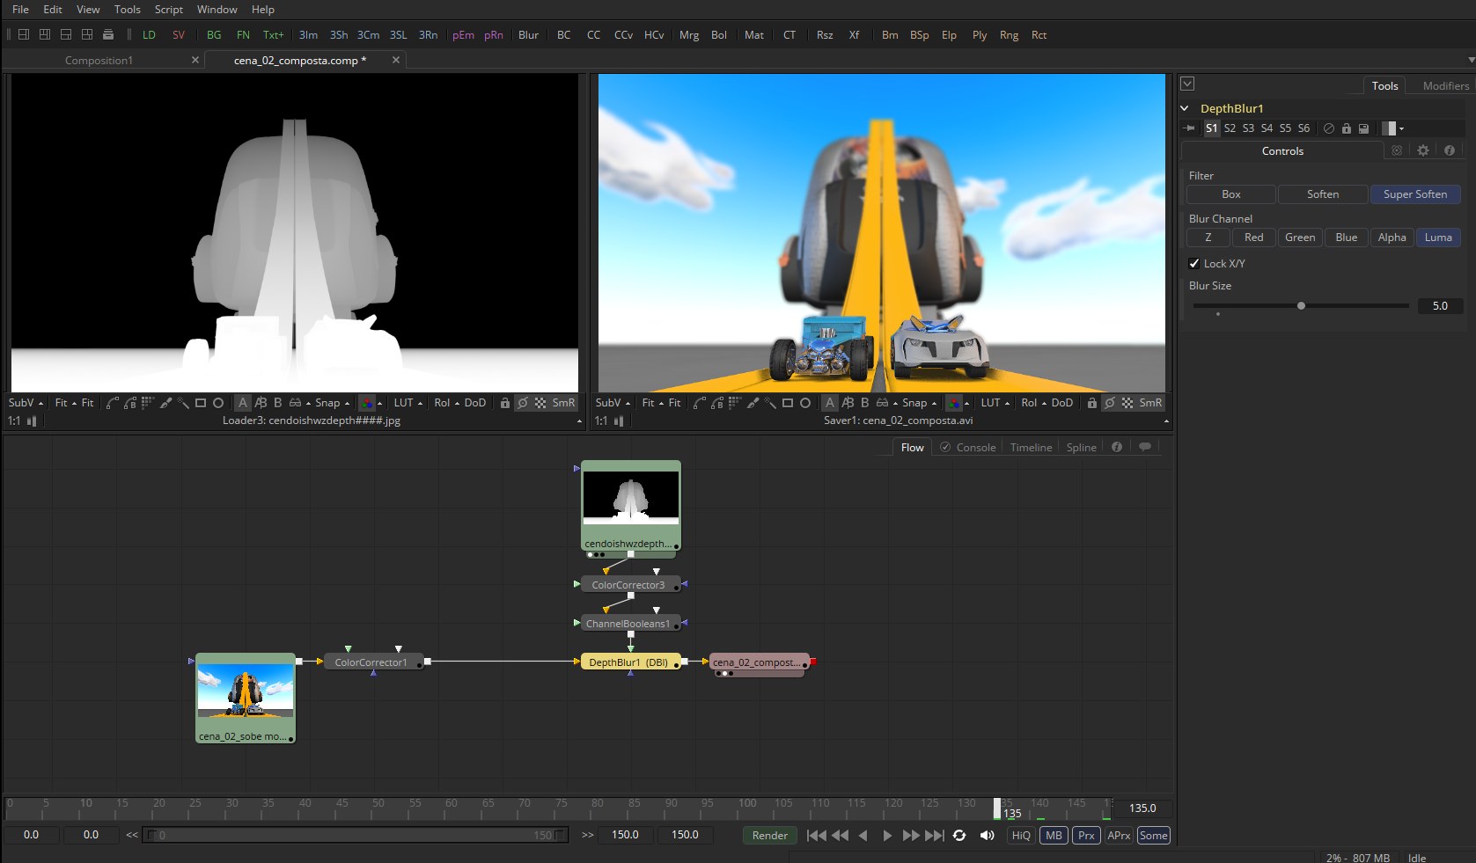The width and height of the screenshot is (1476, 863).
Task: Open the Tools menu
Action: click(128, 9)
